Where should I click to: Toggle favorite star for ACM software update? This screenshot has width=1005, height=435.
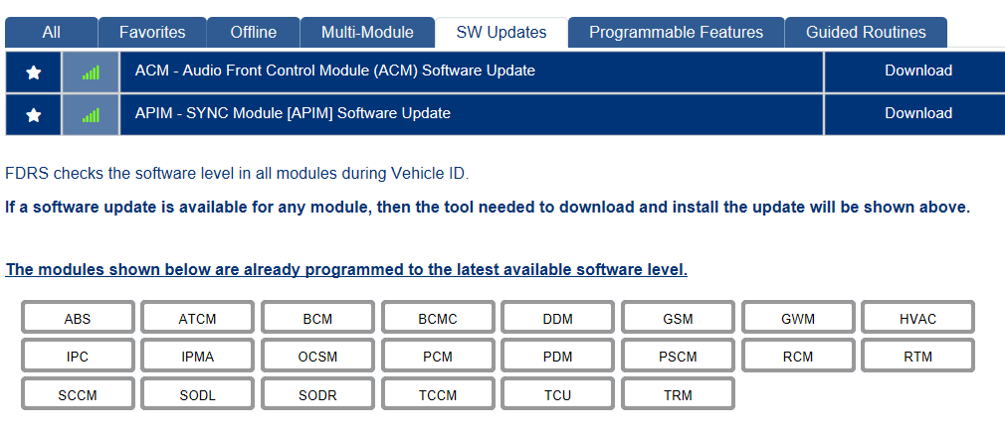33,72
